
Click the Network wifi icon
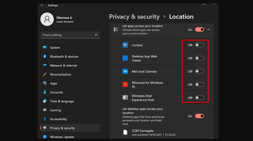(x=45, y=65)
